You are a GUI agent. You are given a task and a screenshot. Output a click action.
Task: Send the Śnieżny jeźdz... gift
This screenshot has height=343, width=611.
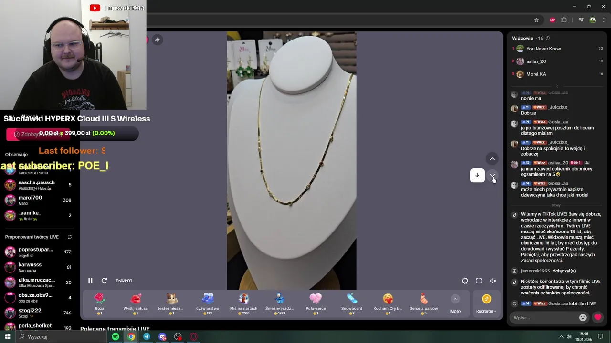point(280,303)
